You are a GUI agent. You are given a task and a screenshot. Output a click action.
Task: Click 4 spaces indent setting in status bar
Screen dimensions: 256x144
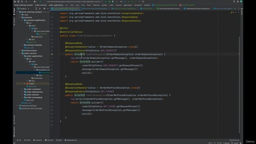(x=226, y=143)
